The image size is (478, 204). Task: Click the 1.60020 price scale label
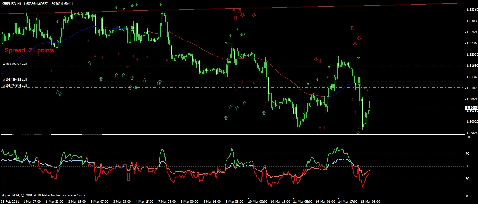(472, 122)
